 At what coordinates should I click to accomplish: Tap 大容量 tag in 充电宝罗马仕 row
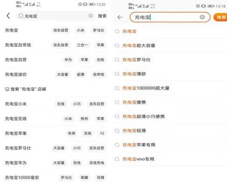pos(59,148)
